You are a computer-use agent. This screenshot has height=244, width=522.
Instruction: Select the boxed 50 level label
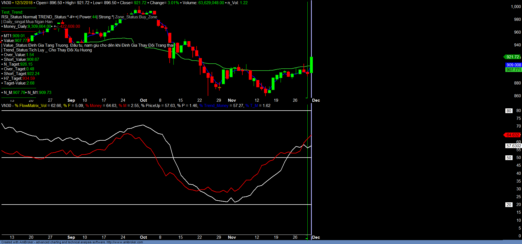(509, 158)
